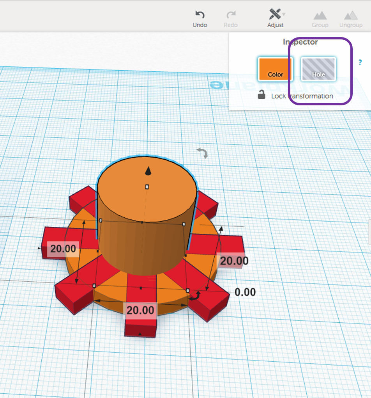Click the black cone lift handle
Viewport: 371px width, 398px height.
(148, 171)
